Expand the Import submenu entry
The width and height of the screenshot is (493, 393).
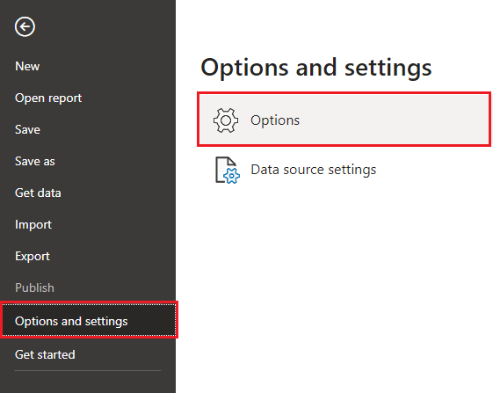pyautogui.click(x=33, y=225)
